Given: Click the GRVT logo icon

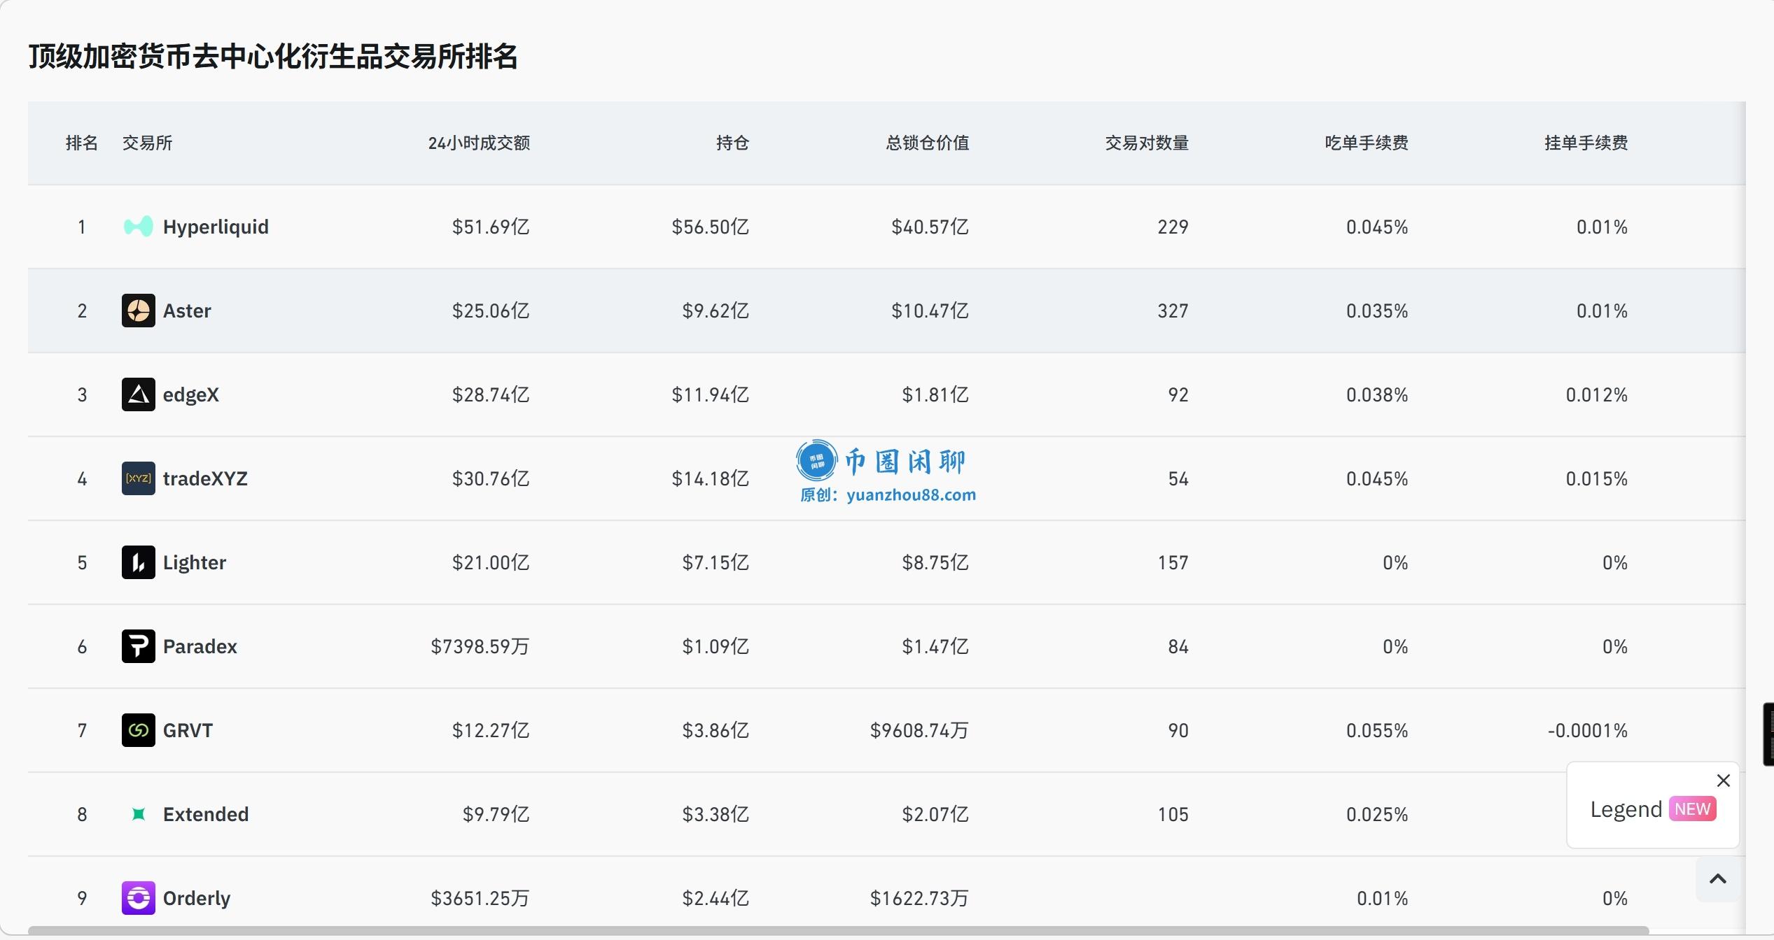Looking at the screenshot, I should tap(138, 730).
